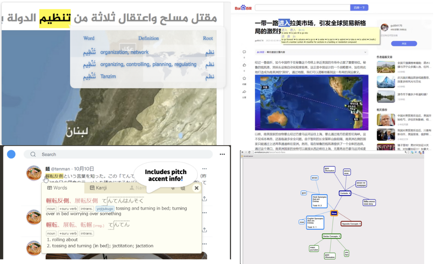
Task: Select the 'organizing, controlling, planning, regulating' definition
Action: (x=148, y=64)
